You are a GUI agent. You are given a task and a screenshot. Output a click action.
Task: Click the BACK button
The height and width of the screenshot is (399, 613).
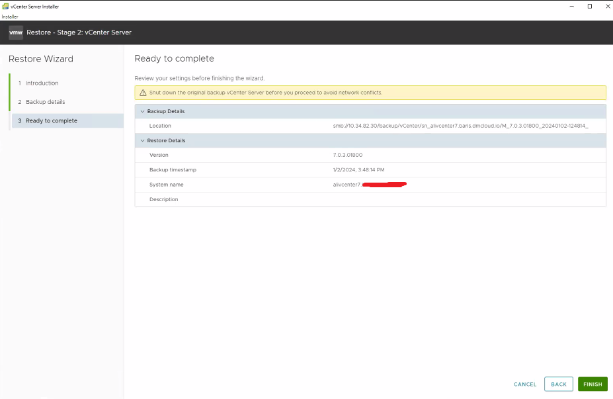[559, 384]
